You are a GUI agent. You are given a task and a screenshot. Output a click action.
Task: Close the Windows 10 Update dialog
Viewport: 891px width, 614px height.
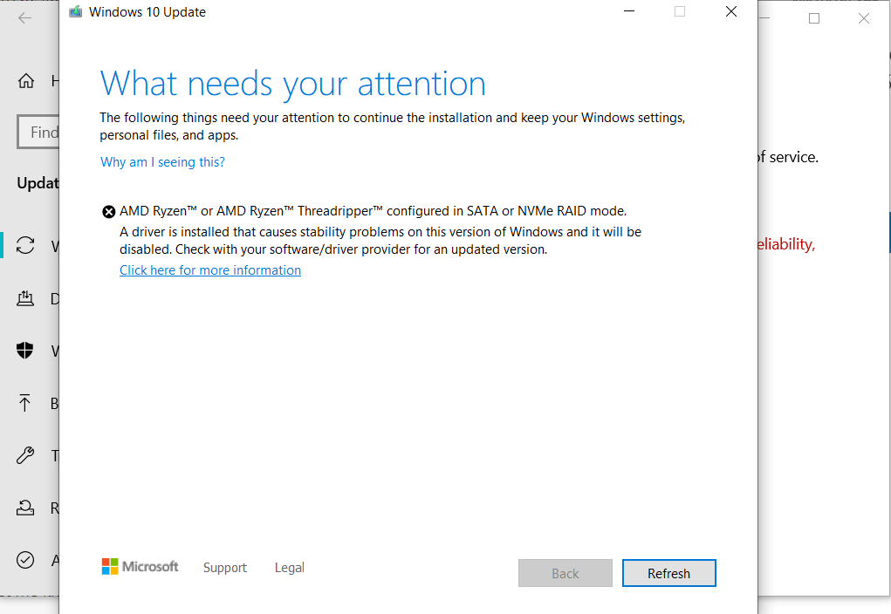coord(731,11)
